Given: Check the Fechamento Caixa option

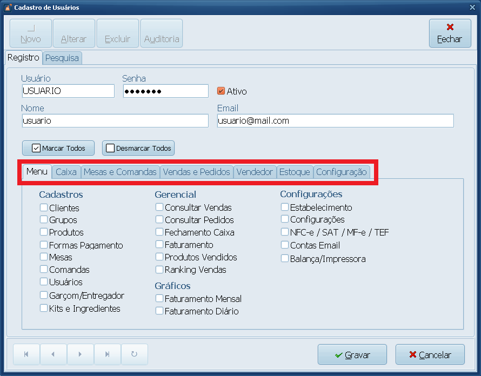Looking at the screenshot, I should pos(159,232).
